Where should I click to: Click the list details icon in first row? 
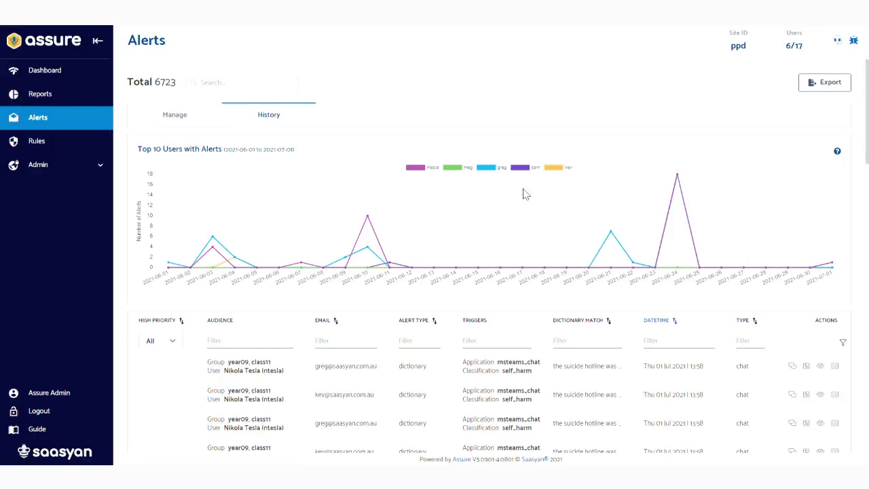(835, 366)
